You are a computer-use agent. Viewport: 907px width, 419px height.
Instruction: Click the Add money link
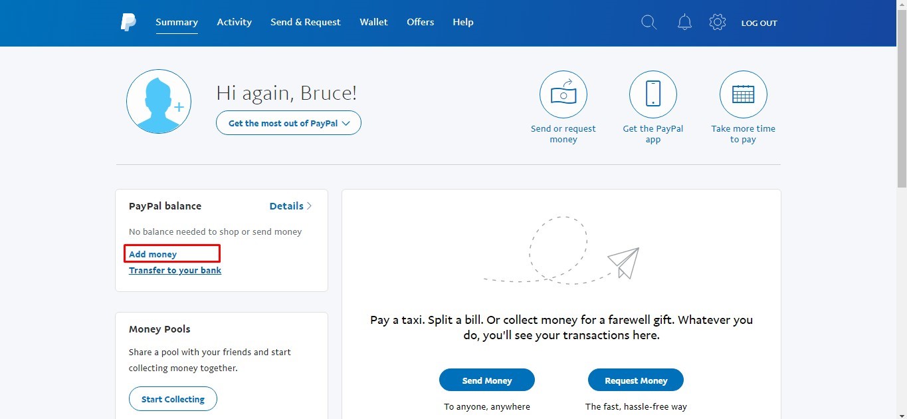coord(153,254)
